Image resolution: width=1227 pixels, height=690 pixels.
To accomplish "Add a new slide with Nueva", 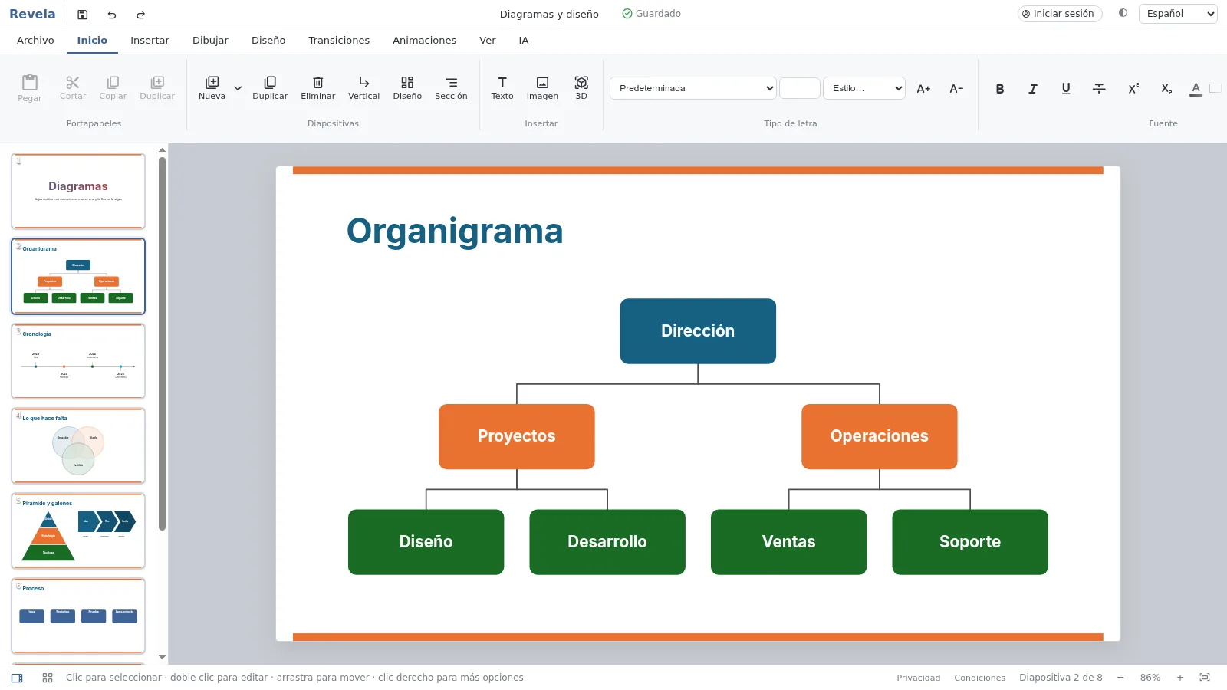I will [212, 88].
